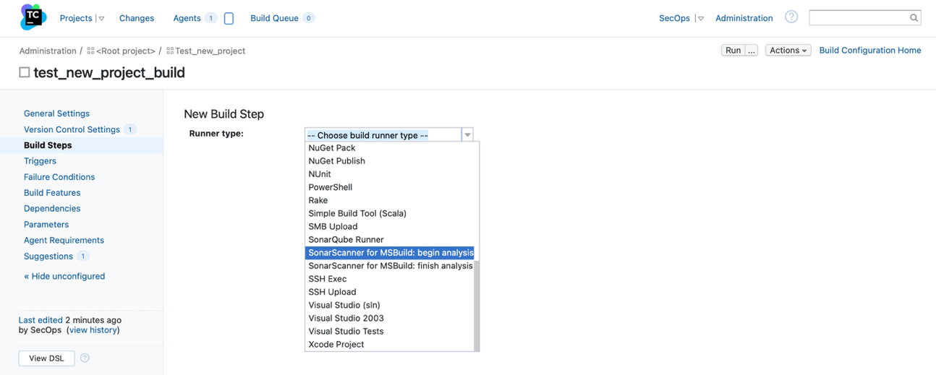Click Hide unconfigured link

pyautogui.click(x=64, y=276)
